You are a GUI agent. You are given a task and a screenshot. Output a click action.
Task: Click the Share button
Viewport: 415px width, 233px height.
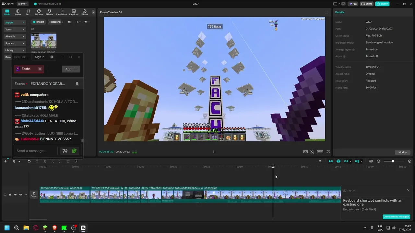367,4
